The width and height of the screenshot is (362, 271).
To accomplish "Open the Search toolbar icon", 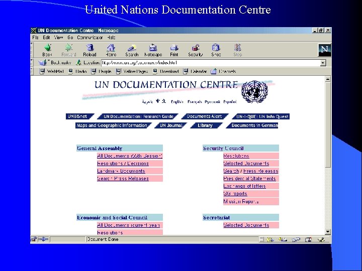I will click(132, 48).
